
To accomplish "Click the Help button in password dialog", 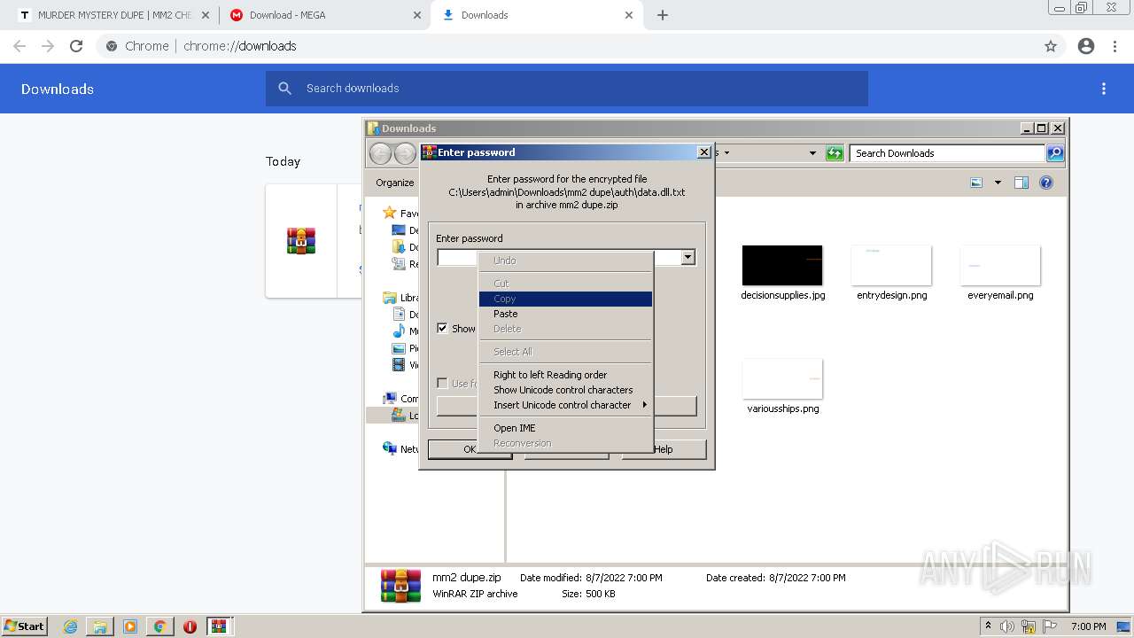I will [x=664, y=449].
